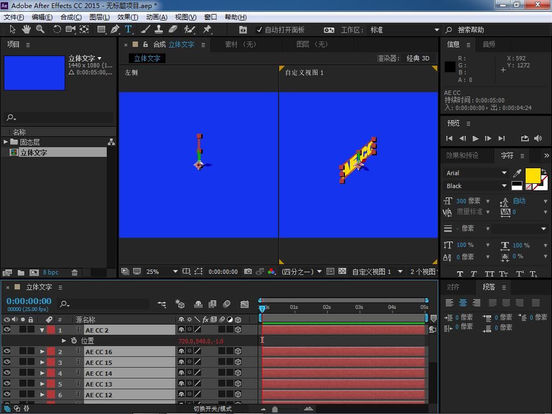Select the Eraser tool
552x414 pixels.
(173, 30)
